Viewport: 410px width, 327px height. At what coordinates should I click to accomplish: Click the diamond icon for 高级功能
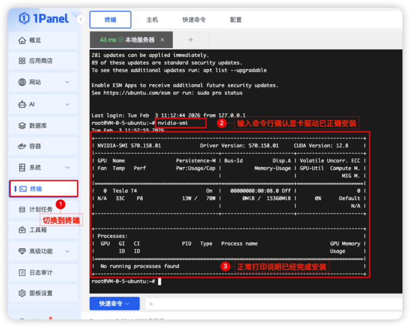pos(22,251)
